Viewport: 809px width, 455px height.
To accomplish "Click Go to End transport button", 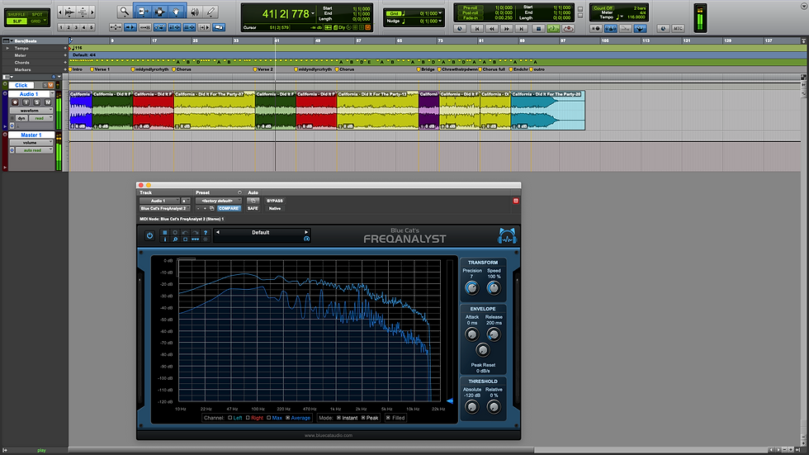I will pos(522,28).
